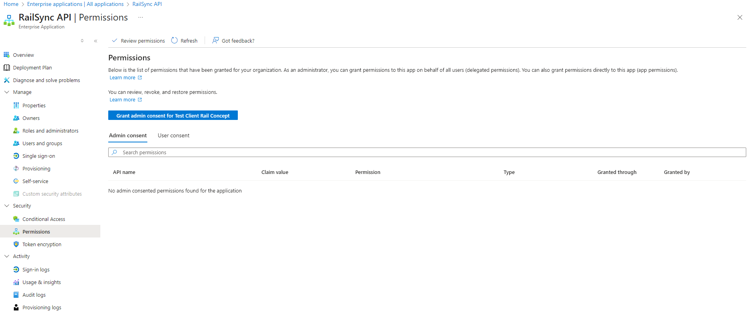The image size is (749, 316).
Task: Collapse the Activity section
Action: click(7, 256)
